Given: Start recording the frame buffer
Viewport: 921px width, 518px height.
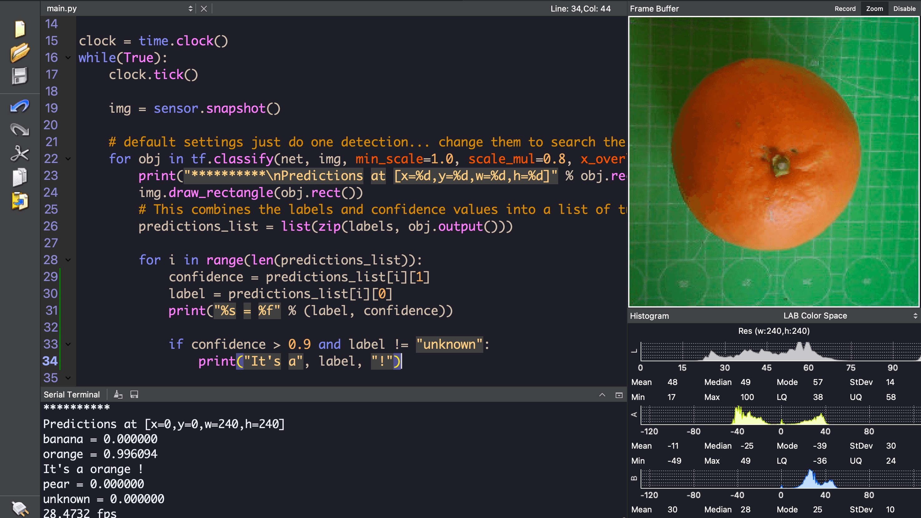Looking at the screenshot, I should click(x=845, y=8).
